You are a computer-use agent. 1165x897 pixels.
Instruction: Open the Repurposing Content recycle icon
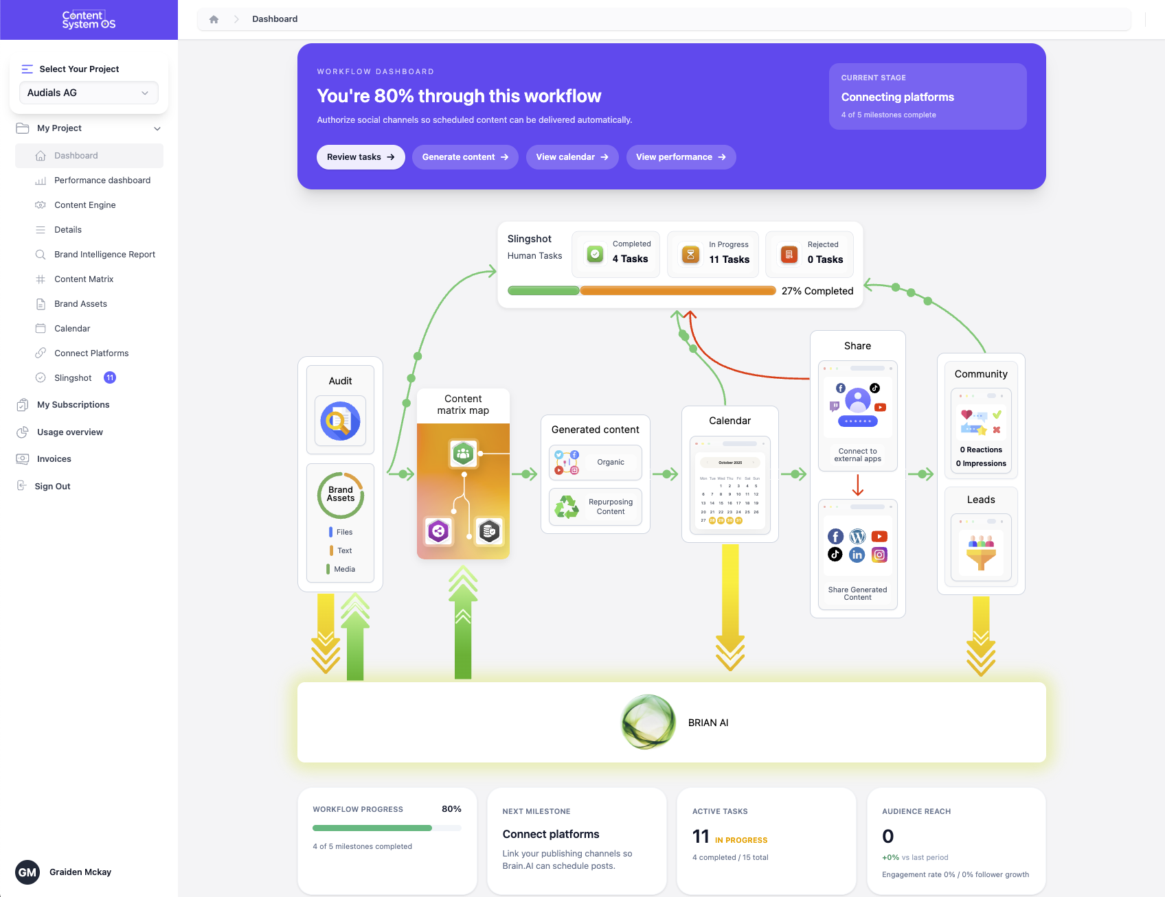pyautogui.click(x=567, y=507)
